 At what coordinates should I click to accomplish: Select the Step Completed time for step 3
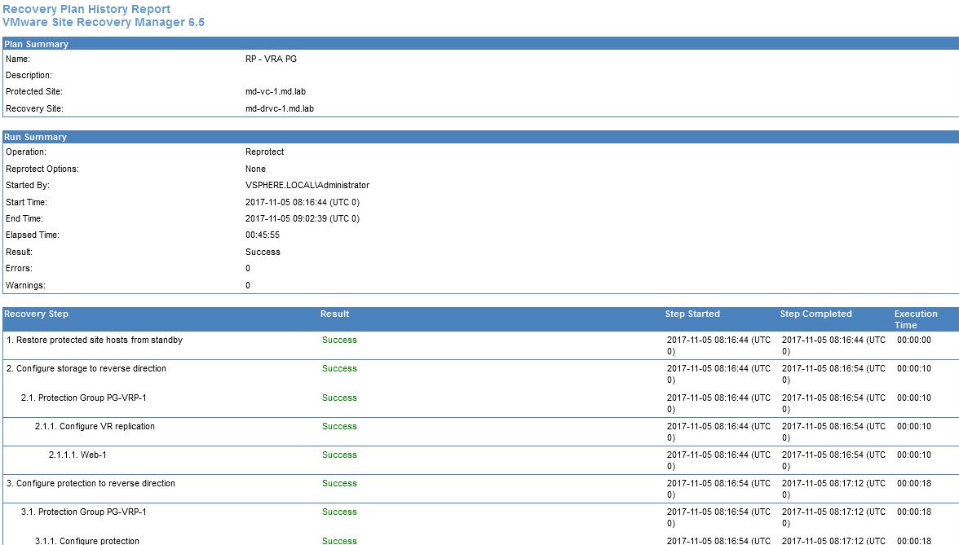click(x=833, y=490)
